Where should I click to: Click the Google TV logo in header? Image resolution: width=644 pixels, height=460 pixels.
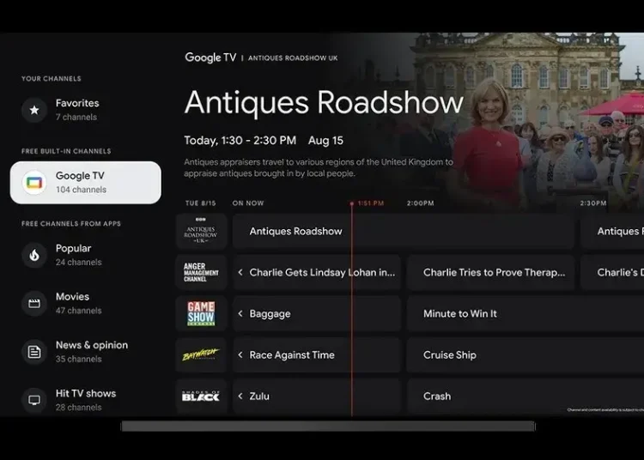(210, 57)
